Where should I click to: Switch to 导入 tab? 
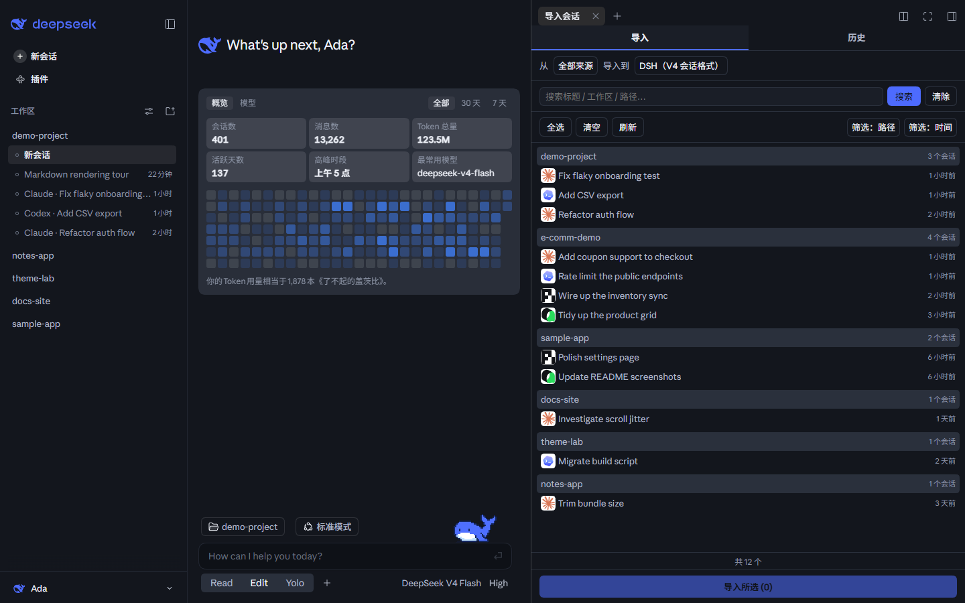click(x=640, y=38)
